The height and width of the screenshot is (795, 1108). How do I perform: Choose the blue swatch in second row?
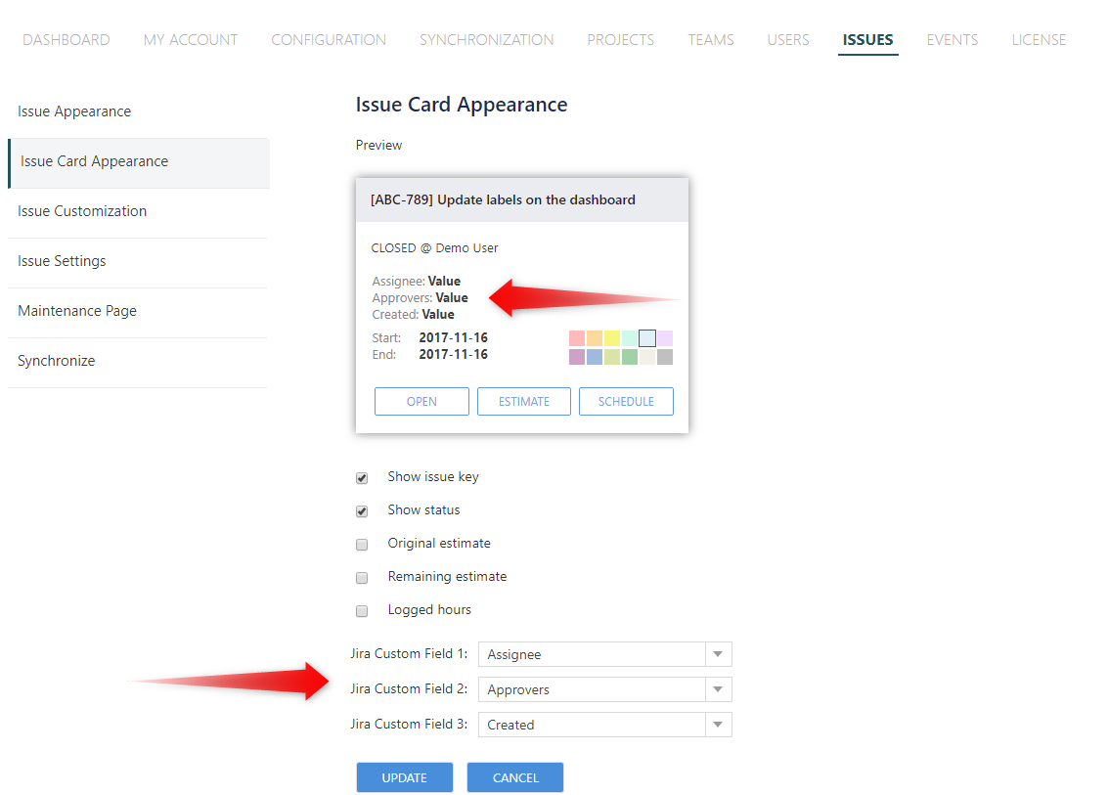click(x=595, y=357)
